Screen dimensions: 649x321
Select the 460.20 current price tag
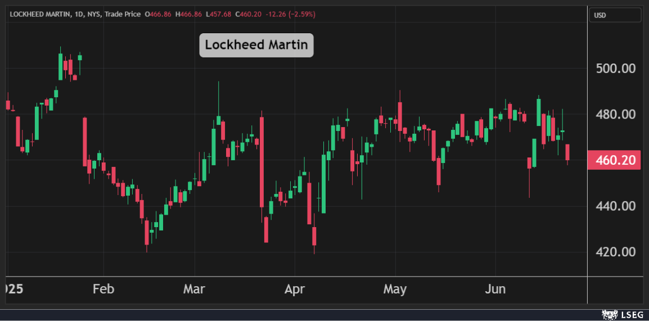pos(614,160)
